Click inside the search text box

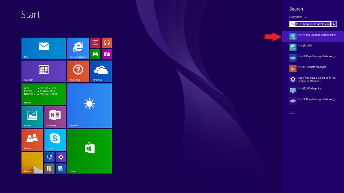pyautogui.click(x=310, y=24)
